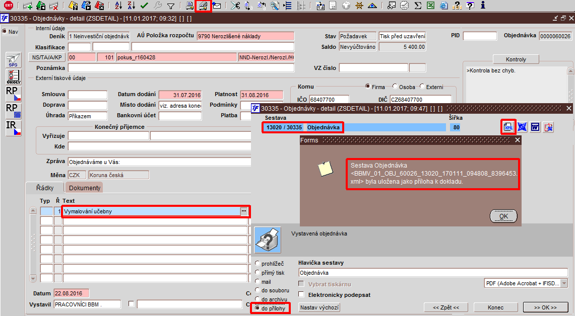Viewport: 575px width, 316px height.
Task: Click the Internet Explorer icon in toolbar
Action: click(443, 6)
